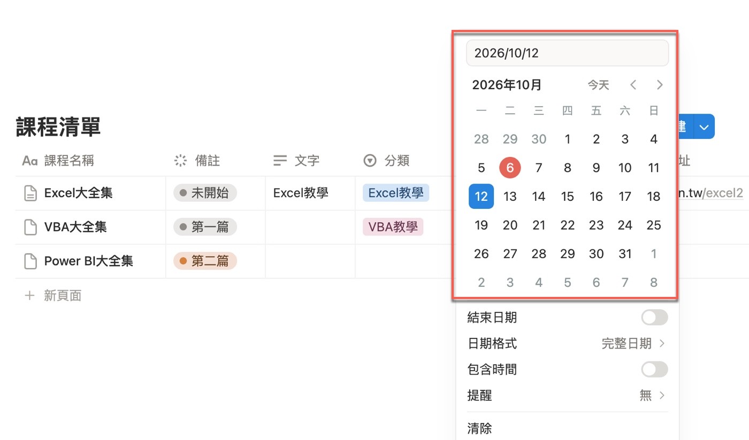Select September 30 grayed date in the calendar
749x440 pixels.
pyautogui.click(x=539, y=139)
